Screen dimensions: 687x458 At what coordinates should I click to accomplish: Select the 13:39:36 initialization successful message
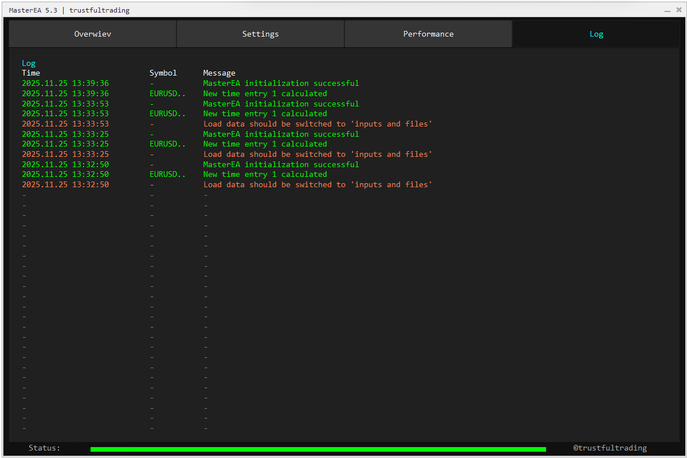[281, 83]
